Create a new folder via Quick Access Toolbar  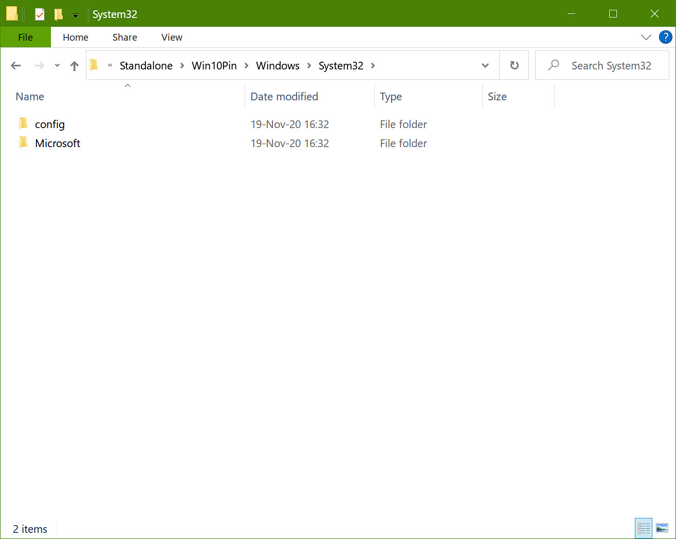point(58,14)
